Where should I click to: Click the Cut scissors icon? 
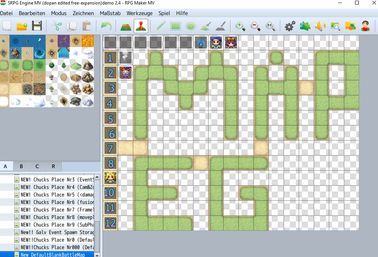[57, 26]
